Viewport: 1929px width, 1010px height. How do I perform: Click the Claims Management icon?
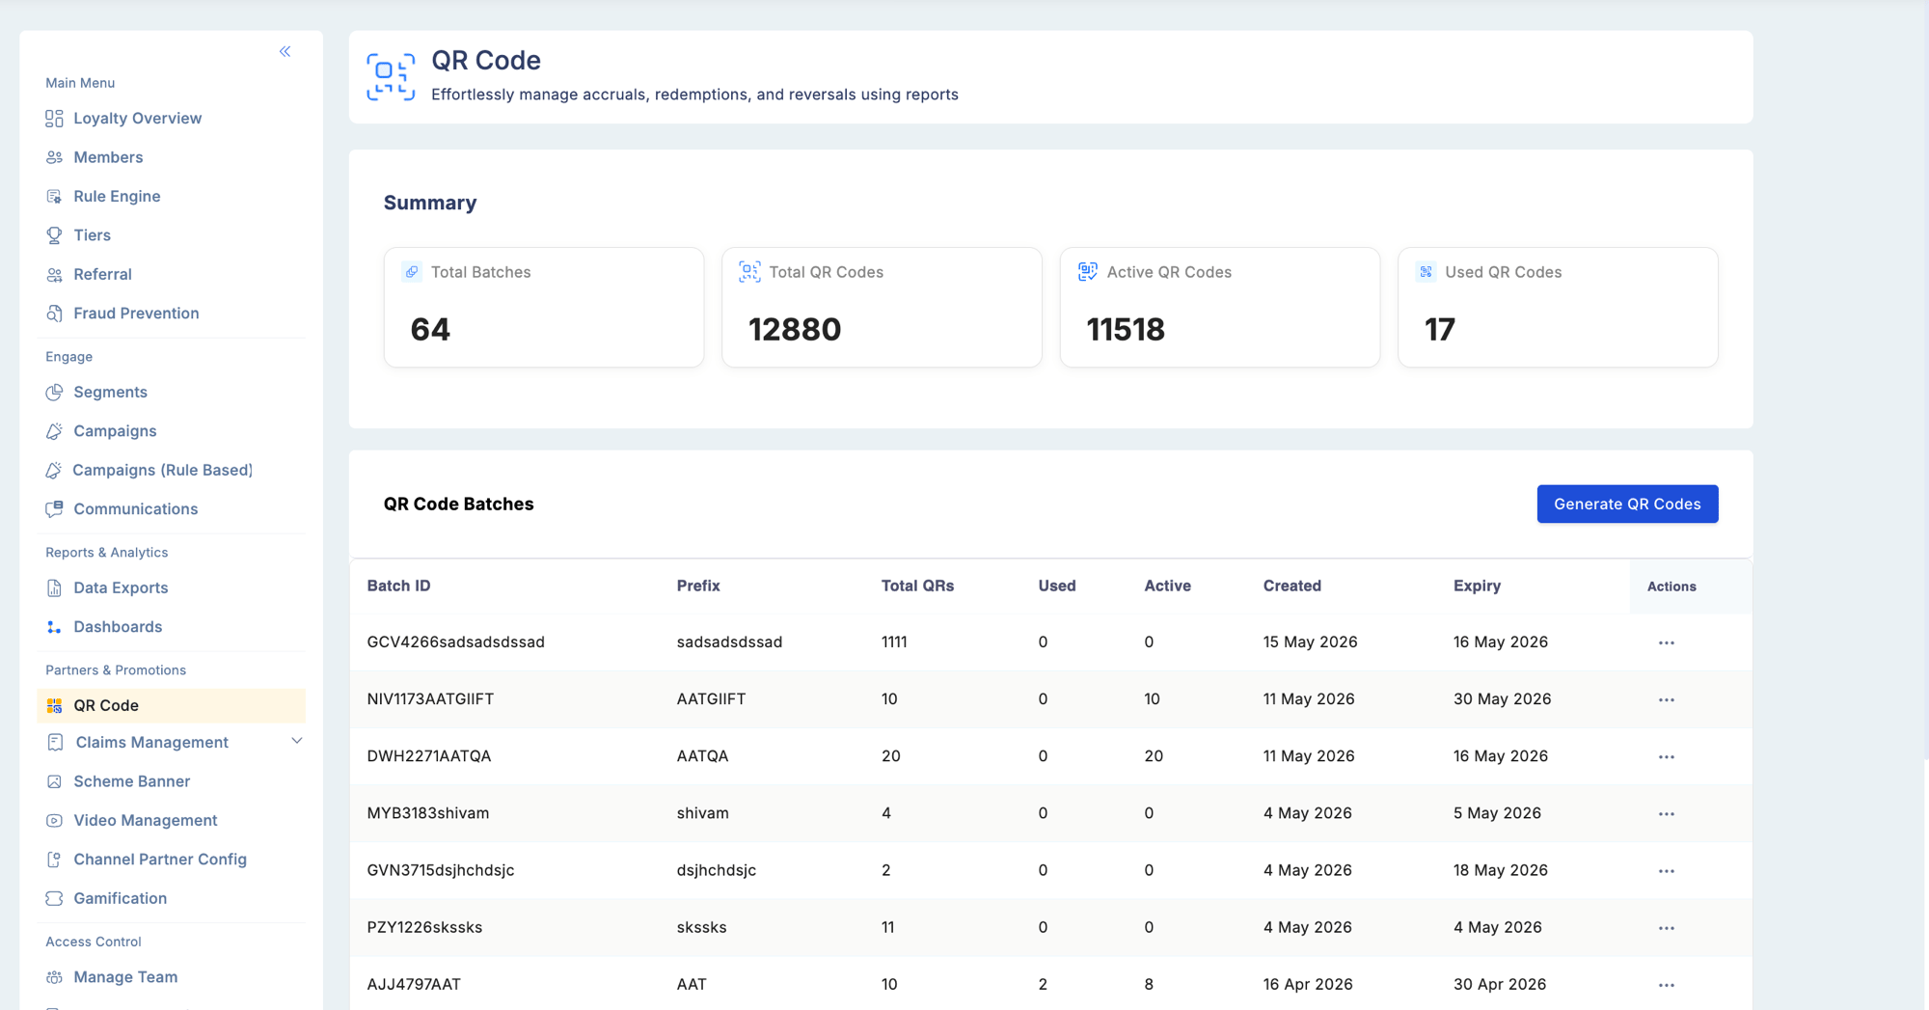click(54, 743)
